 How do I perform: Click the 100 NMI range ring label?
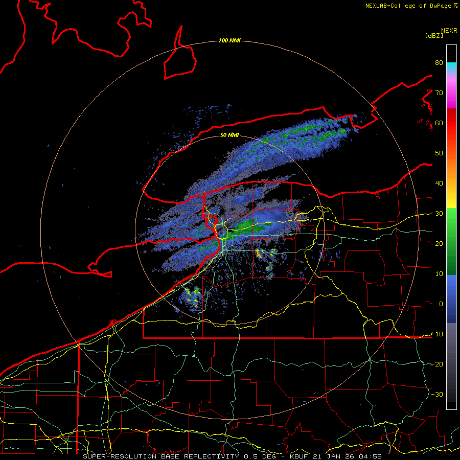coord(229,40)
